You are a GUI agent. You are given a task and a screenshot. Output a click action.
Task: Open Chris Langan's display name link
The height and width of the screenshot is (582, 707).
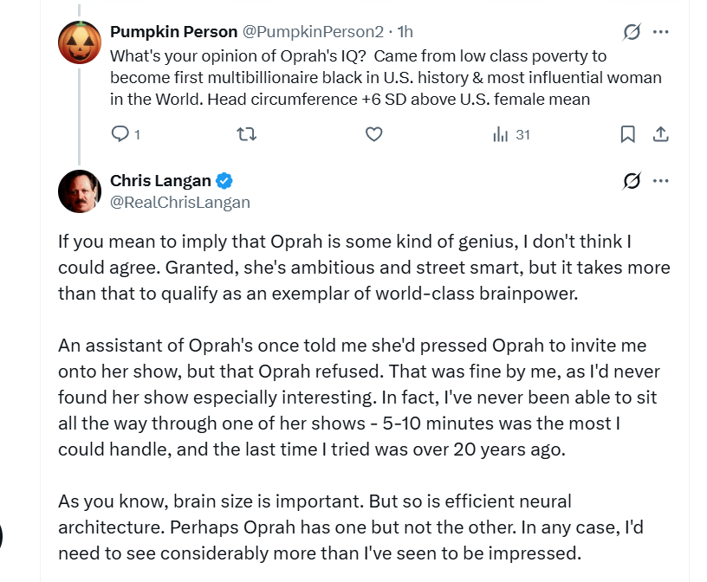click(x=160, y=181)
